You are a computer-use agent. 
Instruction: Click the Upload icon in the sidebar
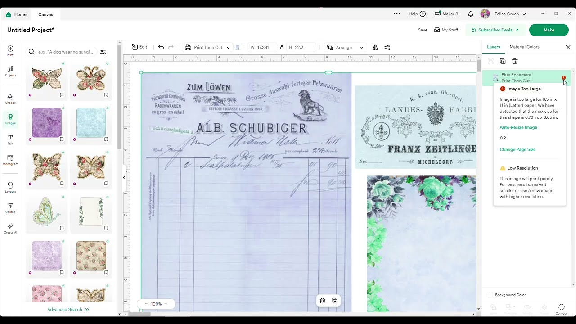10,208
